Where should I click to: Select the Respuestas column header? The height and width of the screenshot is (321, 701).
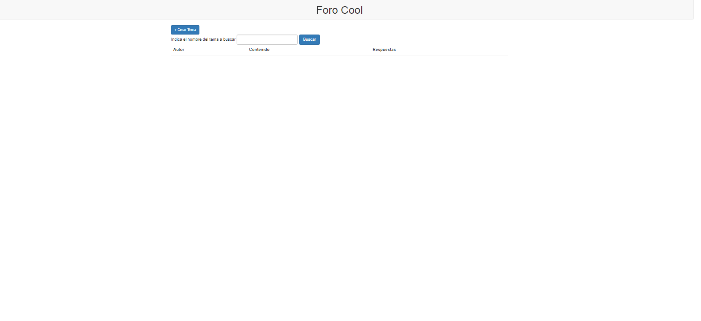(384, 50)
